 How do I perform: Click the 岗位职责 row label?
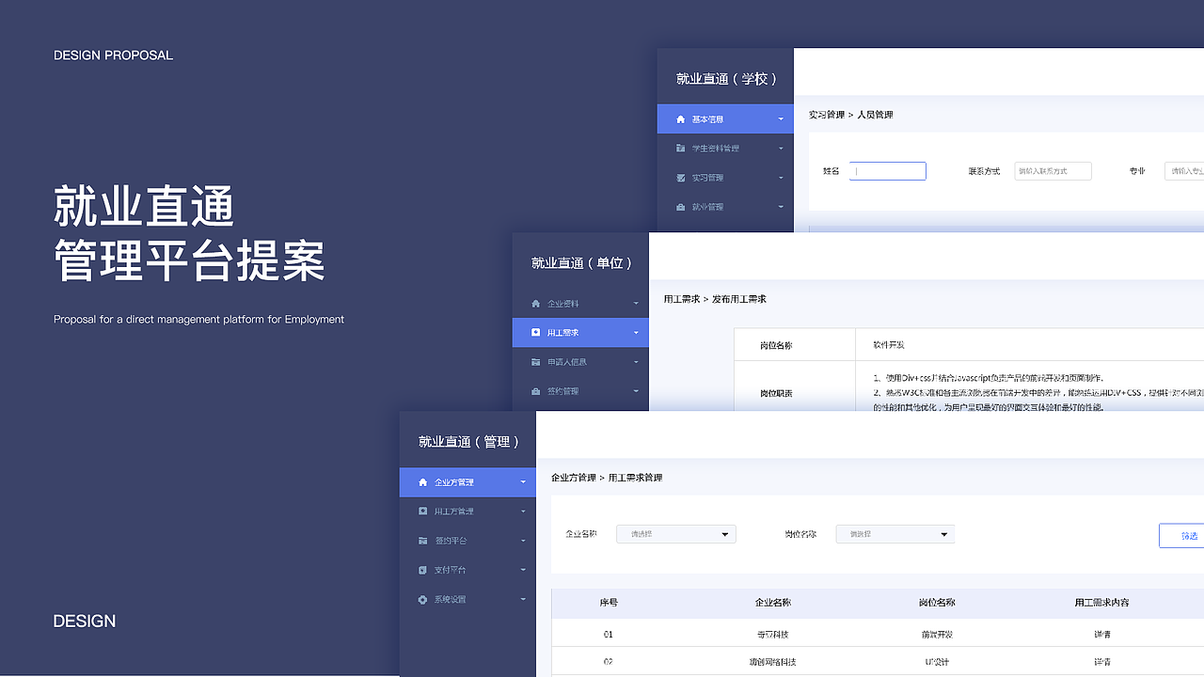776,393
